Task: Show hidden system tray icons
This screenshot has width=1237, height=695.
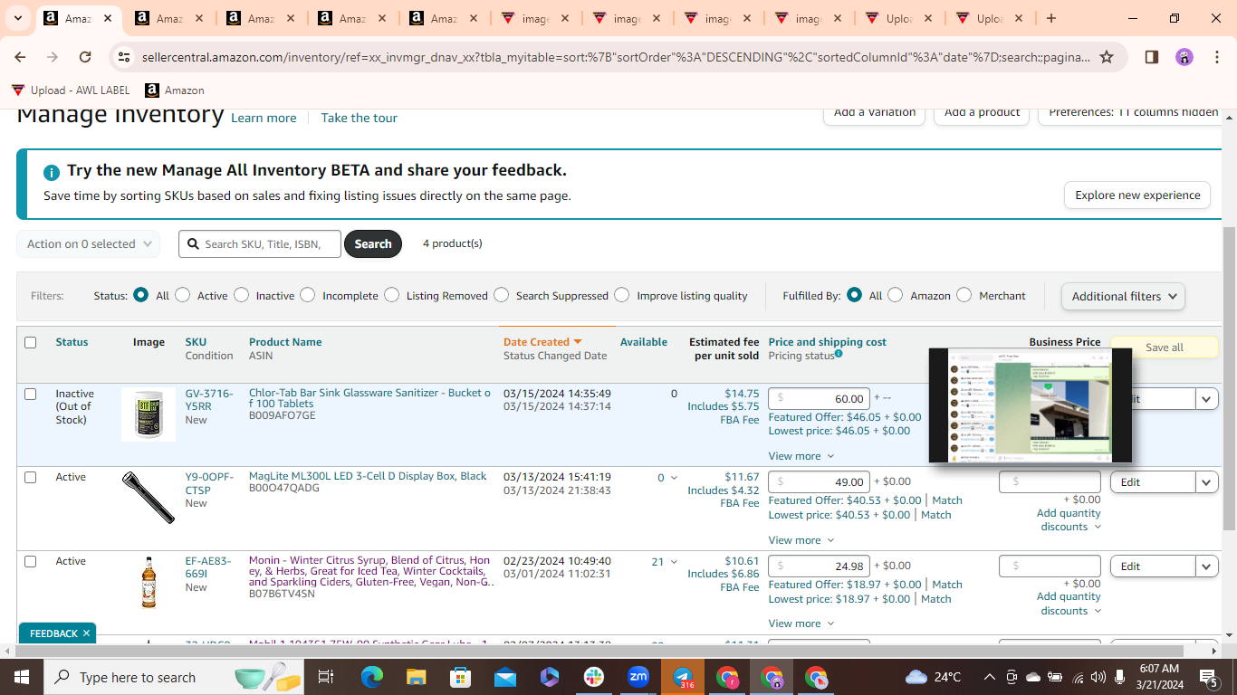Action: coord(990,677)
